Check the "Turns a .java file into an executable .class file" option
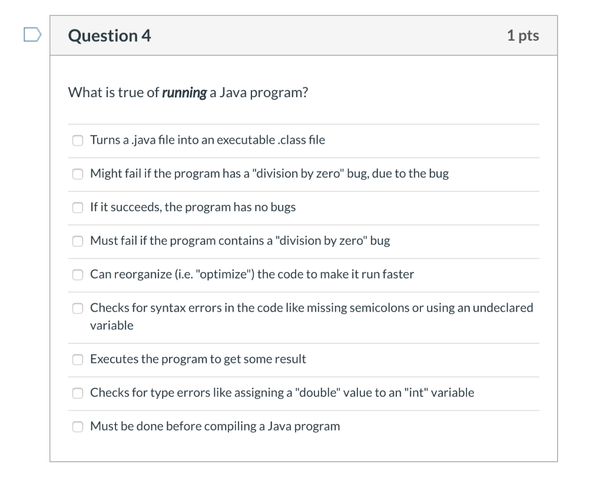603x486 pixels. (x=77, y=140)
